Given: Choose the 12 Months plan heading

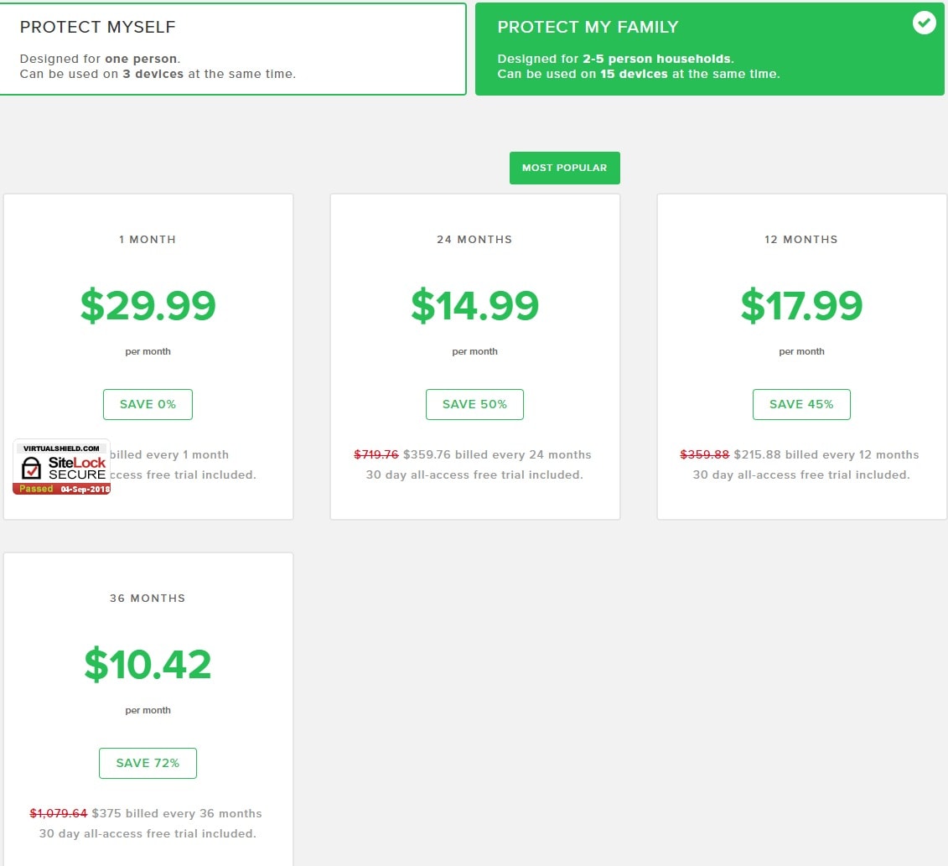Looking at the screenshot, I should pos(801,240).
